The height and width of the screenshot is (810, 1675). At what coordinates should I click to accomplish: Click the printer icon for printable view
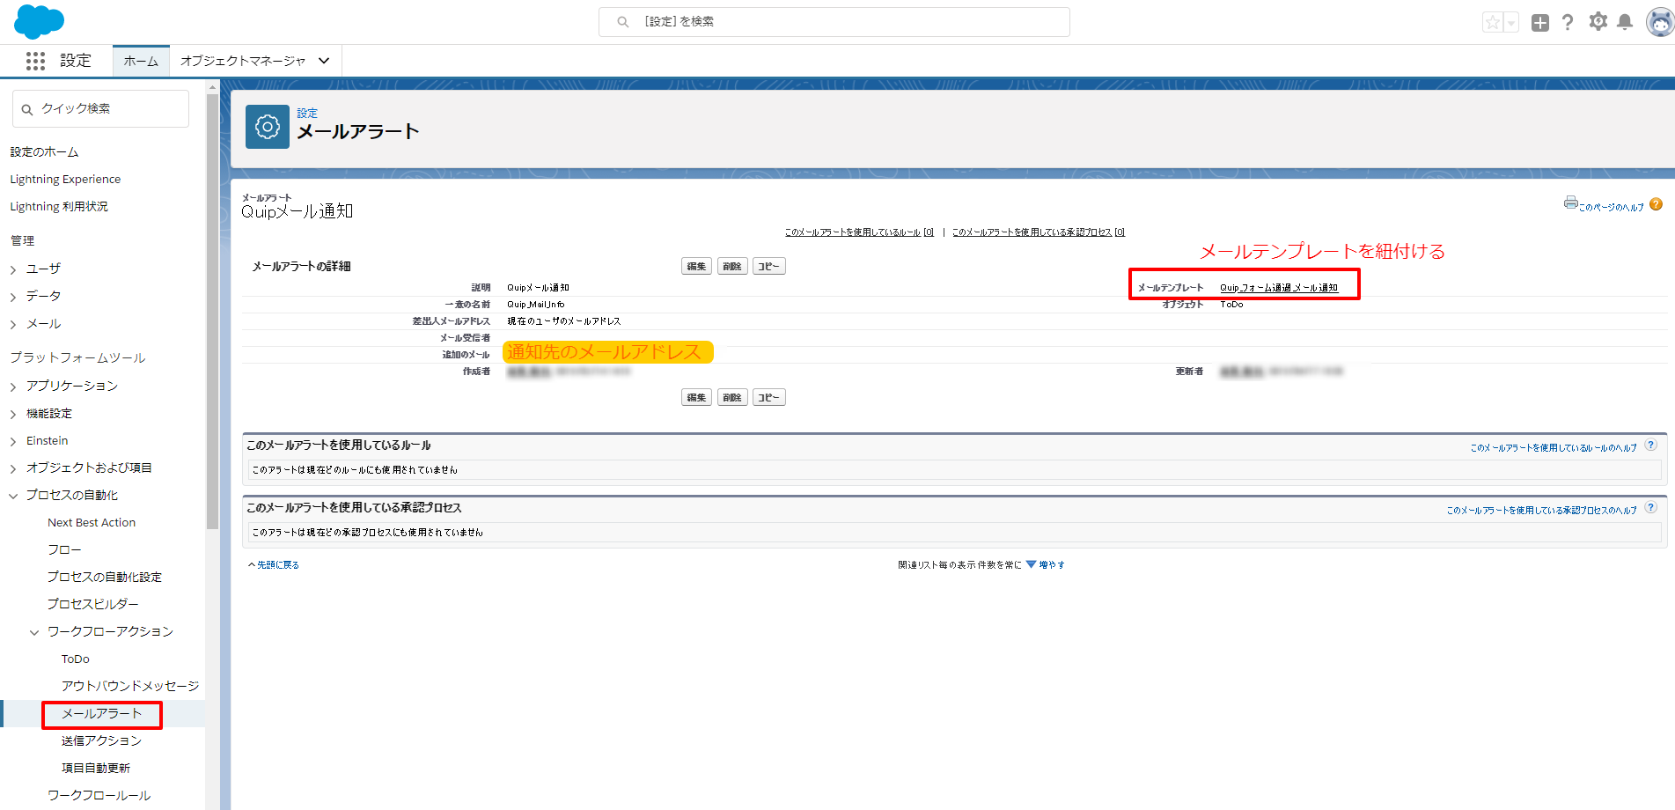point(1570,202)
